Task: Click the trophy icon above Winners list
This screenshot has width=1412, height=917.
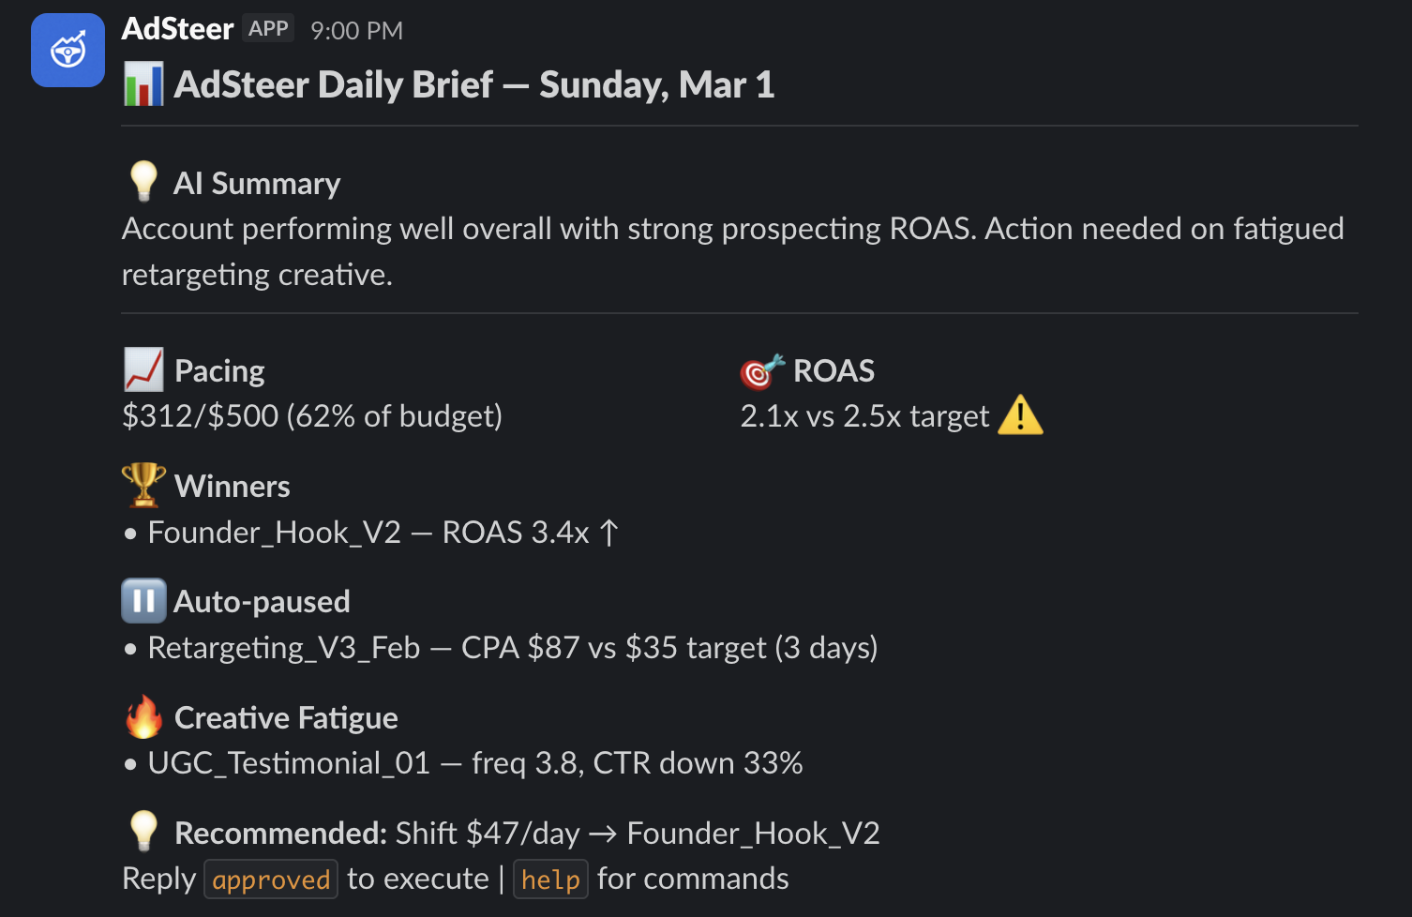Action: pyautogui.click(x=143, y=485)
